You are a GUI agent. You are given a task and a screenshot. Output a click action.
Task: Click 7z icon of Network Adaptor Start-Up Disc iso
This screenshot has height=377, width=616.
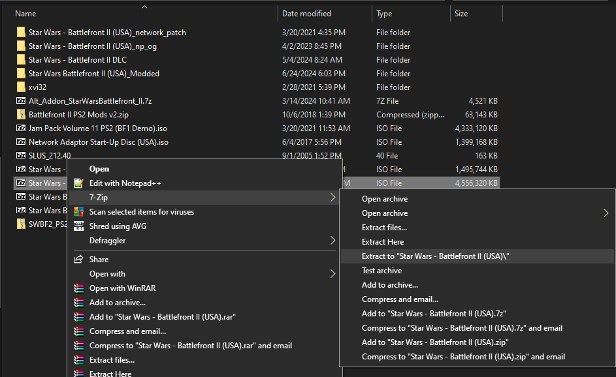21,142
